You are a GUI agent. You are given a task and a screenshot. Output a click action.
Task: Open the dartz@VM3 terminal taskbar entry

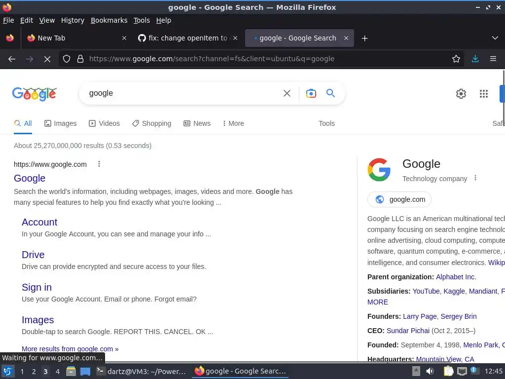tap(142, 371)
